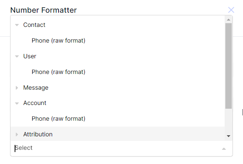Click the User category label

pyautogui.click(x=30, y=56)
